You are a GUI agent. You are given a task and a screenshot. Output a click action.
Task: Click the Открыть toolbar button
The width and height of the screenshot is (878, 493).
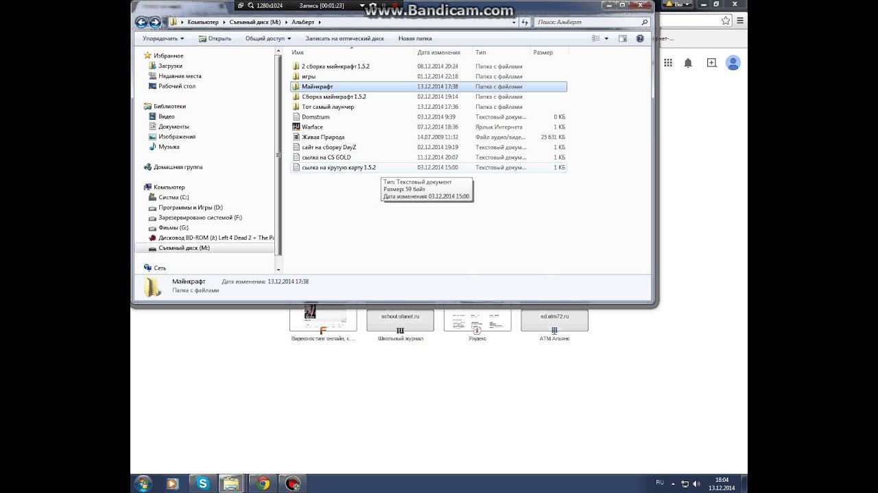(x=215, y=38)
